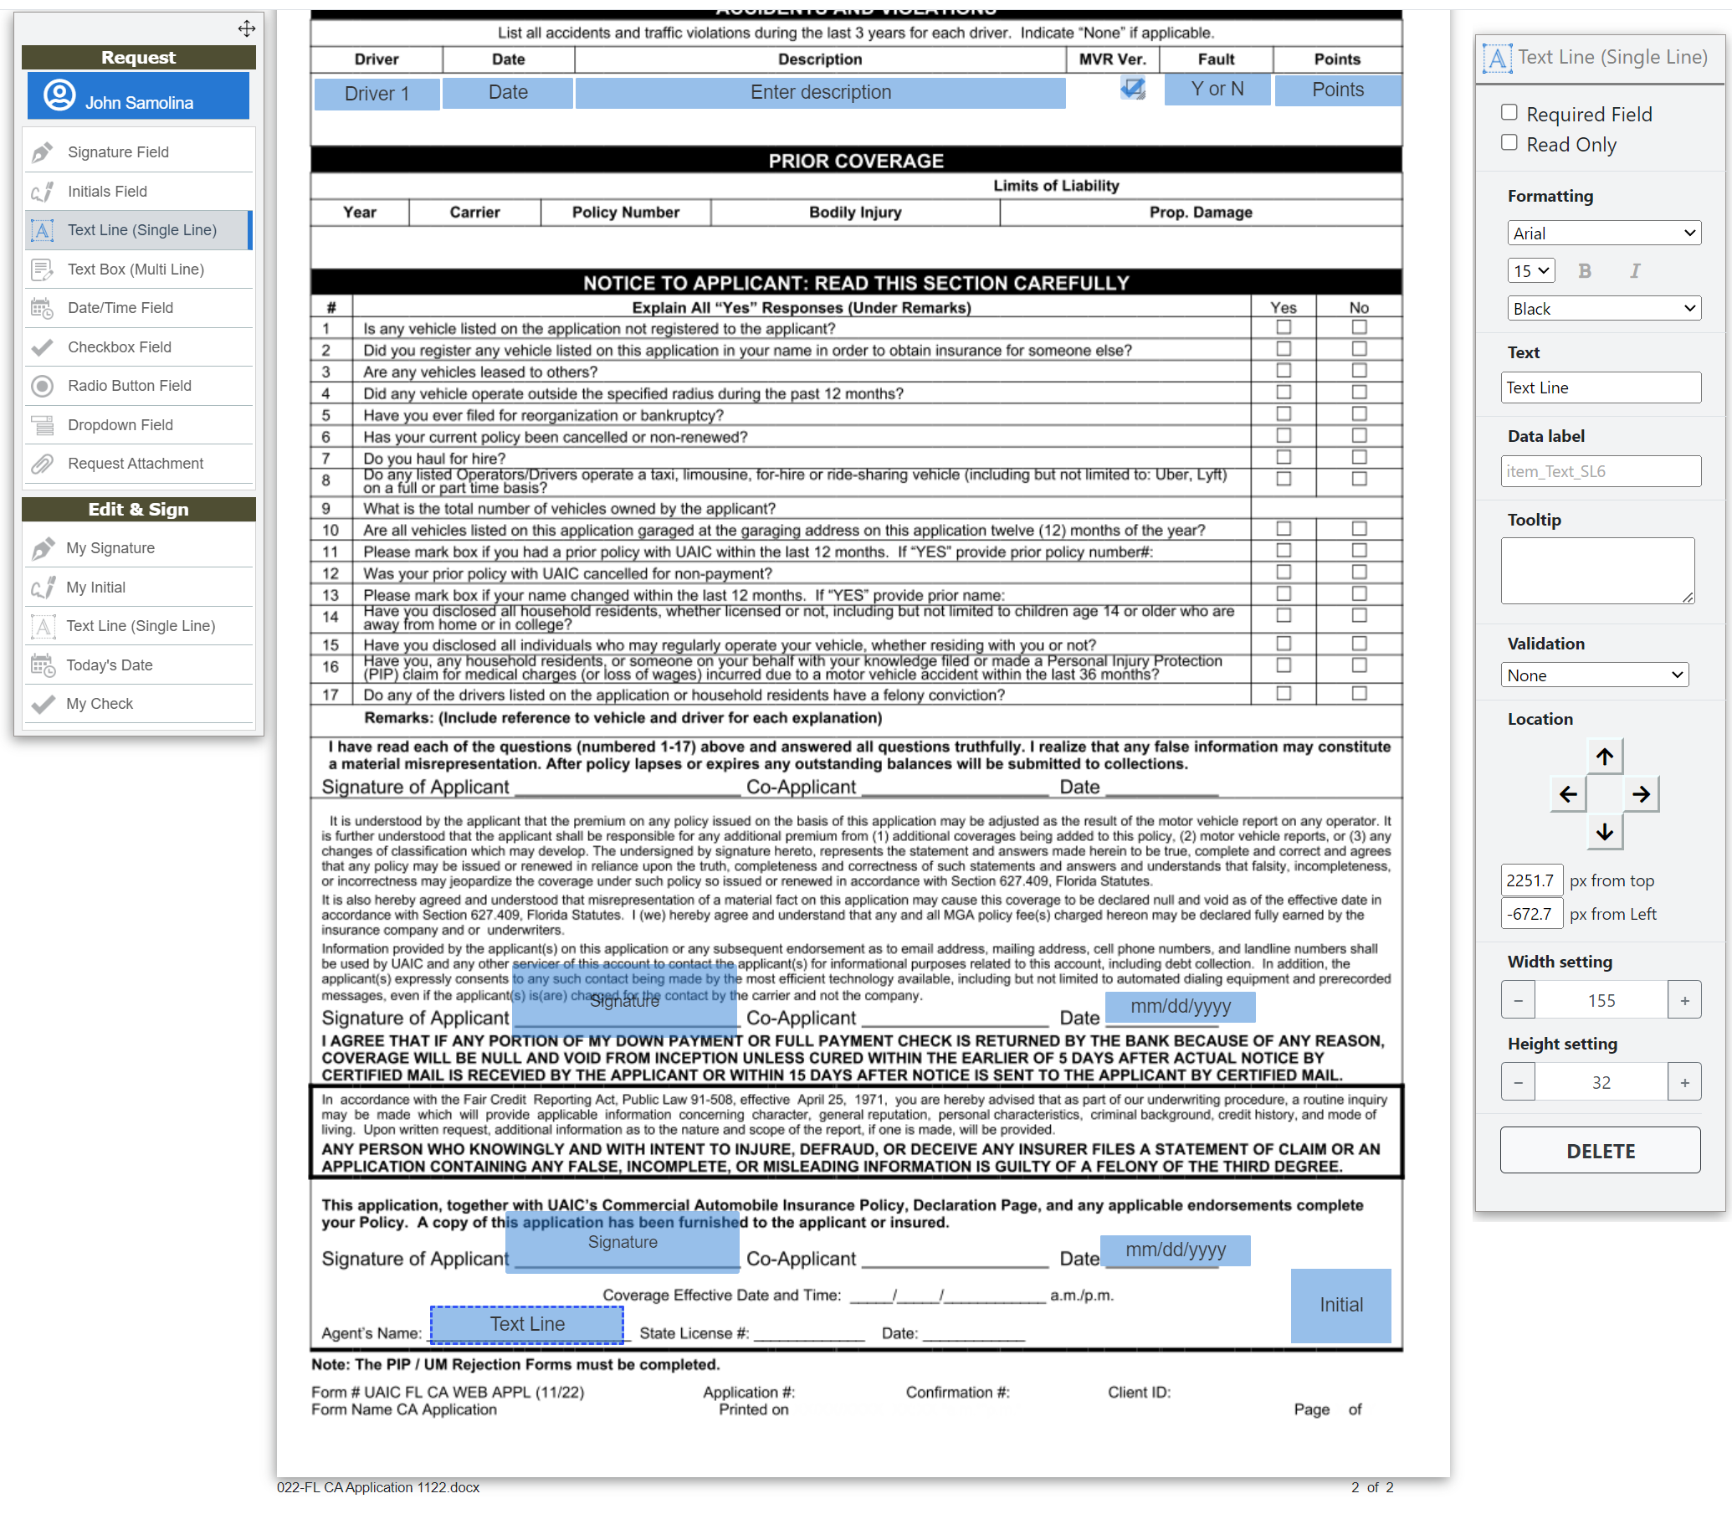Click the move left location arrow
The image size is (1732, 1514).
[x=1567, y=794]
